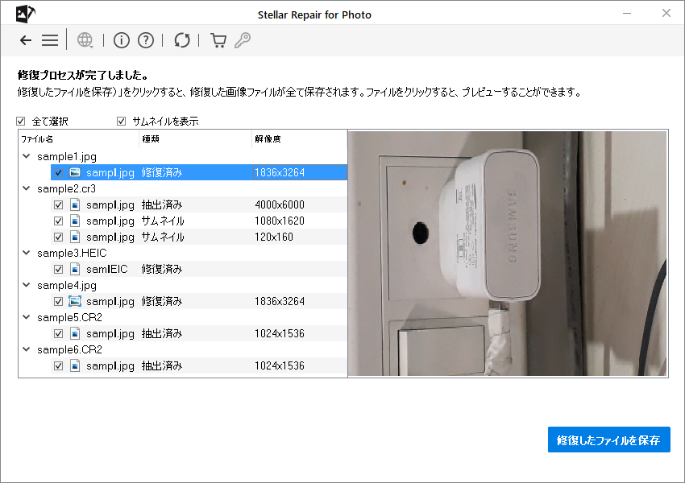Show the About information icon
This screenshot has height=483, width=685.
click(x=122, y=40)
